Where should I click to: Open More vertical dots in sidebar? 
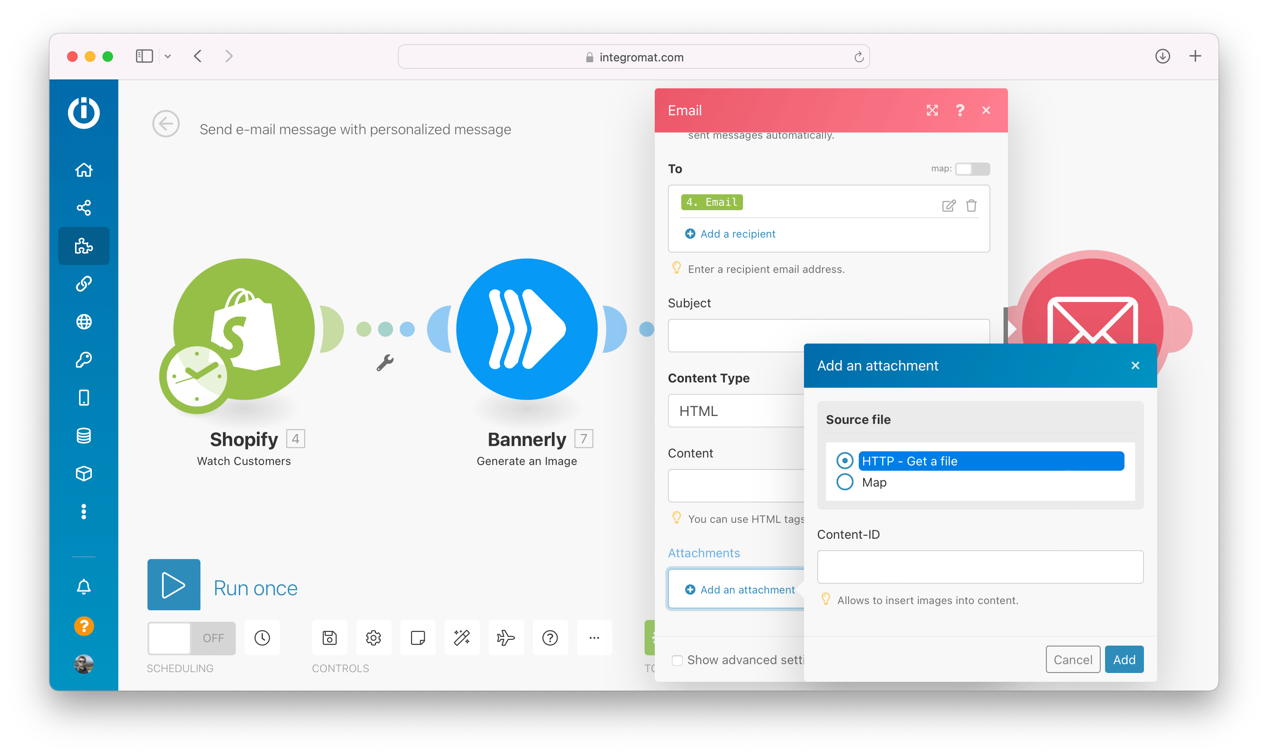[x=83, y=511]
